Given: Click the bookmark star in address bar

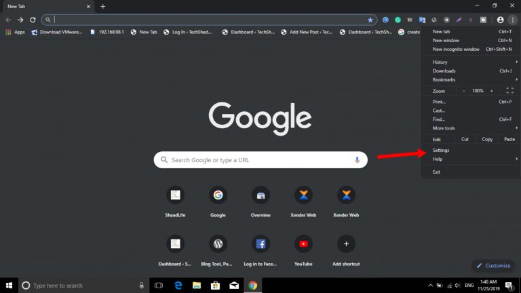Looking at the screenshot, I should pyautogui.click(x=370, y=20).
